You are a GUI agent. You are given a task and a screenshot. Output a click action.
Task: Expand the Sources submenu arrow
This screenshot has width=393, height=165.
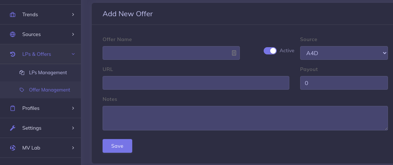click(73, 35)
